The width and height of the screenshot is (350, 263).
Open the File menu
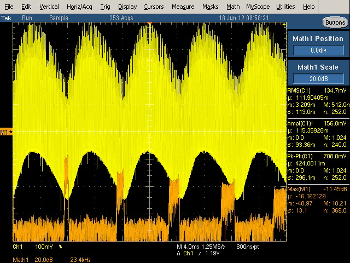(x=9, y=7)
